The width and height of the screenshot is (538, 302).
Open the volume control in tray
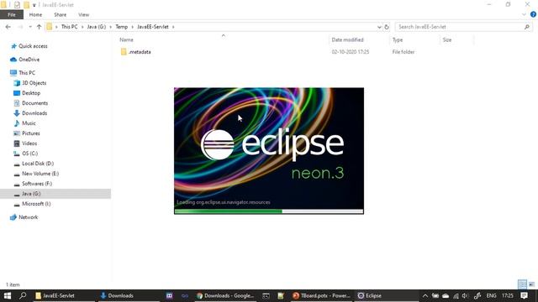click(x=465, y=295)
